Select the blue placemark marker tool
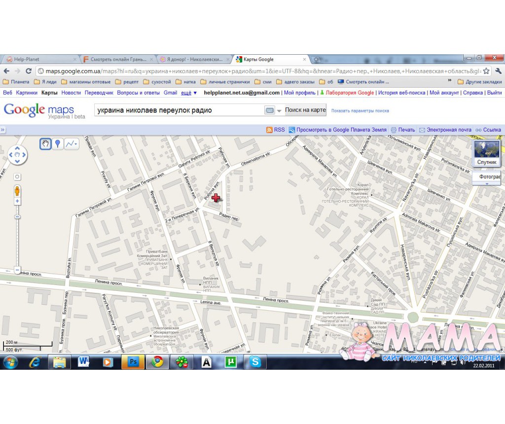This screenshot has height=424, width=505. coord(58,144)
